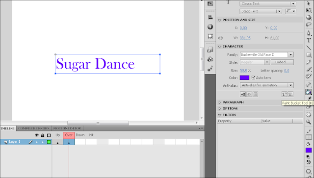Select the Sugar Dance text on stage

point(95,64)
